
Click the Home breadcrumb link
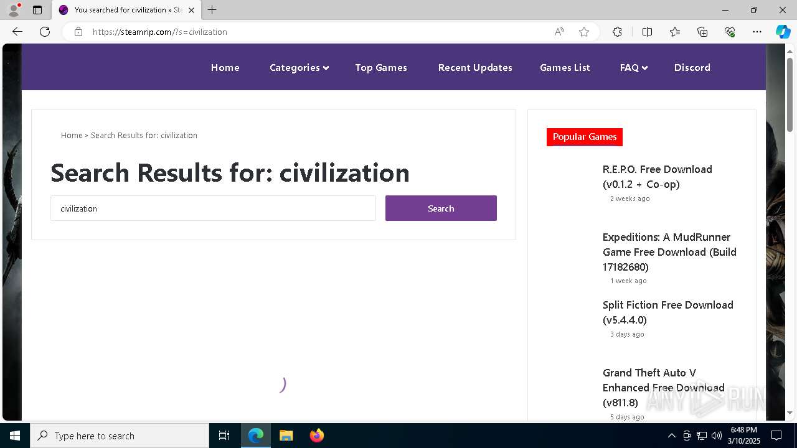72,135
